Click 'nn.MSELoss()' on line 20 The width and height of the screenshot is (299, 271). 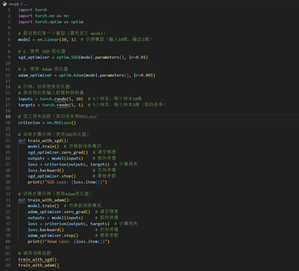pyautogui.click(x=61, y=123)
